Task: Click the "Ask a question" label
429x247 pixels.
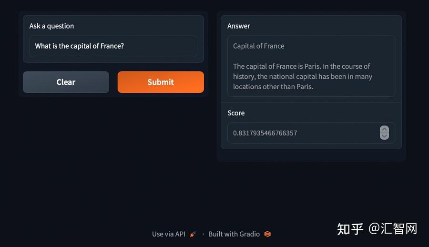Action: (x=51, y=26)
